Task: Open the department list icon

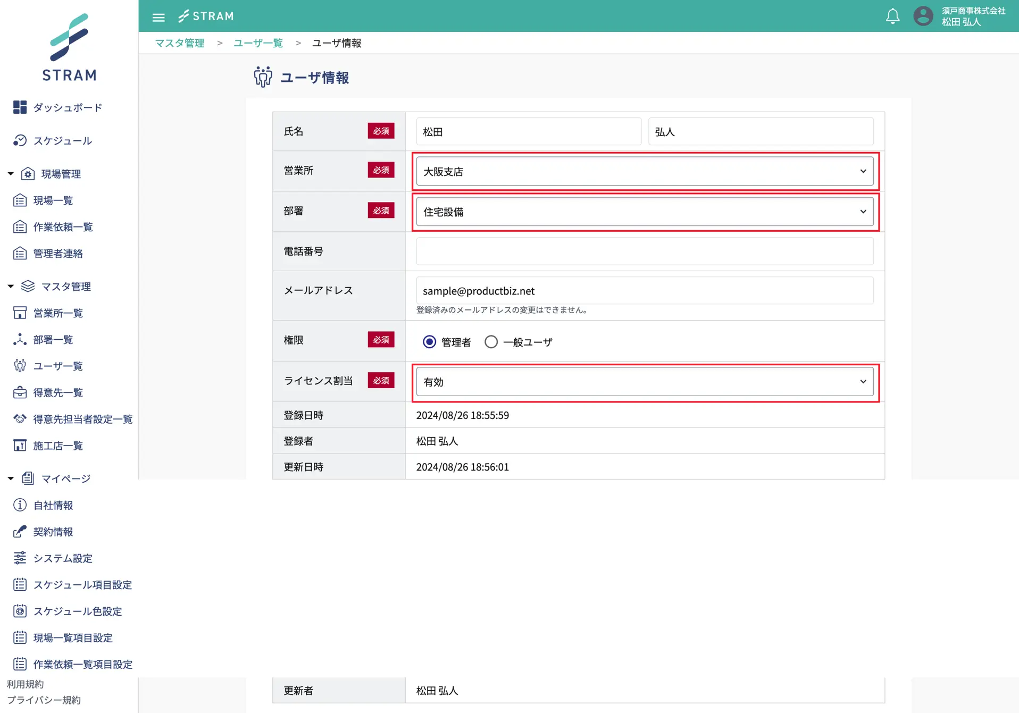Action: click(x=20, y=339)
